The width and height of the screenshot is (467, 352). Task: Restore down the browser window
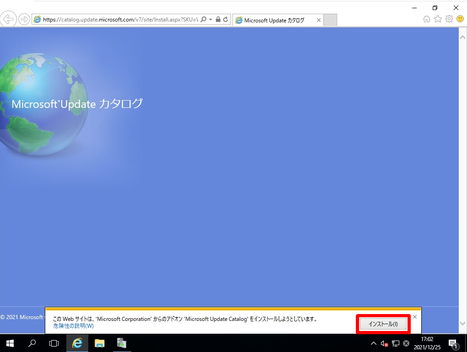click(x=435, y=8)
